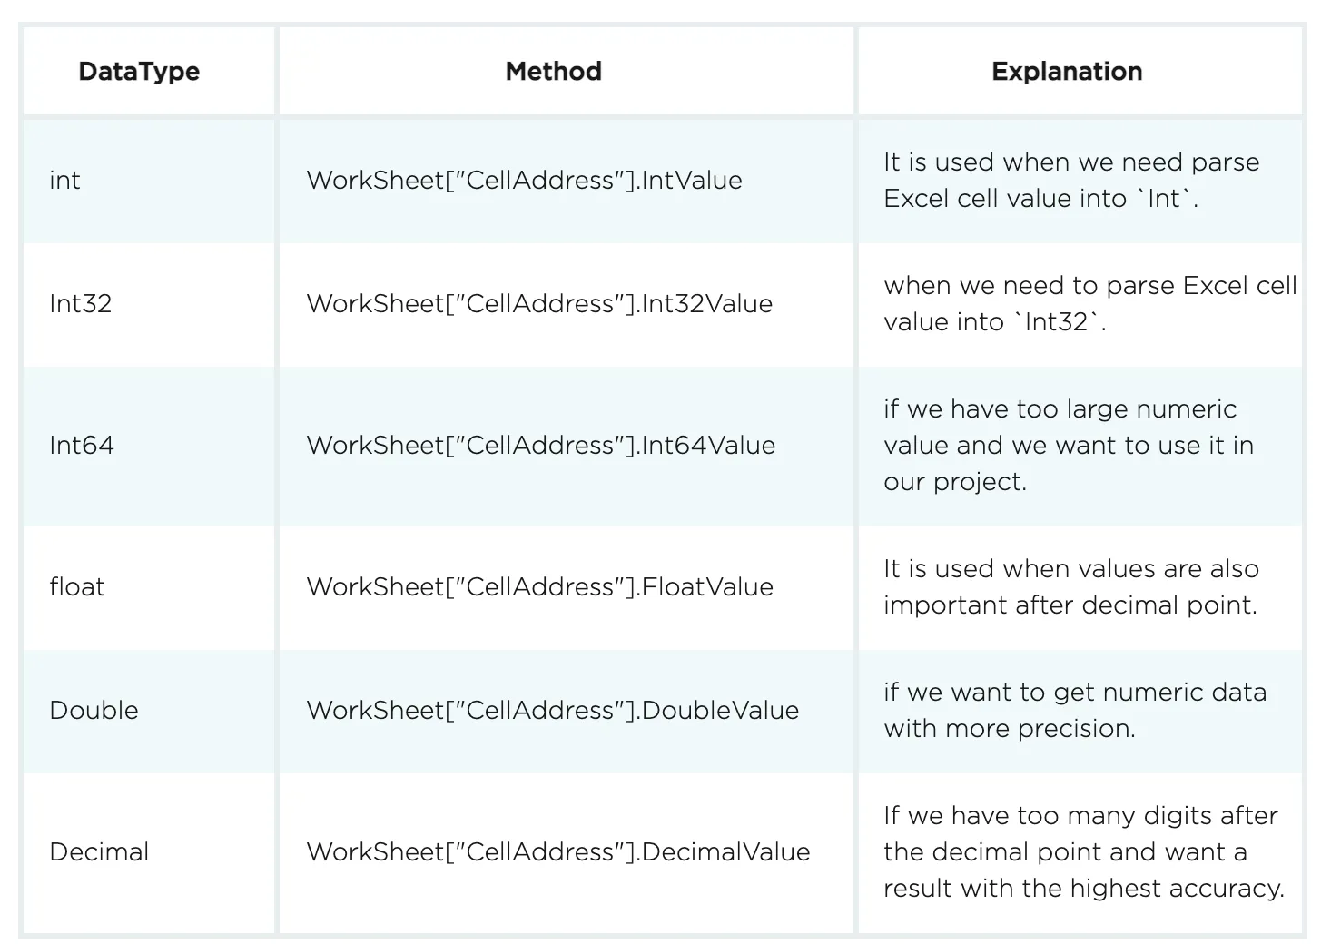1331x944 pixels.
Task: Click the DataType column header
Action: [139, 72]
